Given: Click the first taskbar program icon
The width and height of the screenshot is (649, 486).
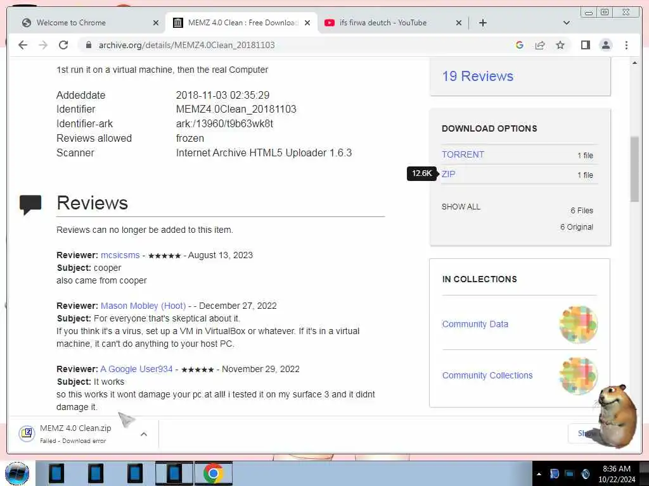Looking at the screenshot, I should [x=56, y=473].
